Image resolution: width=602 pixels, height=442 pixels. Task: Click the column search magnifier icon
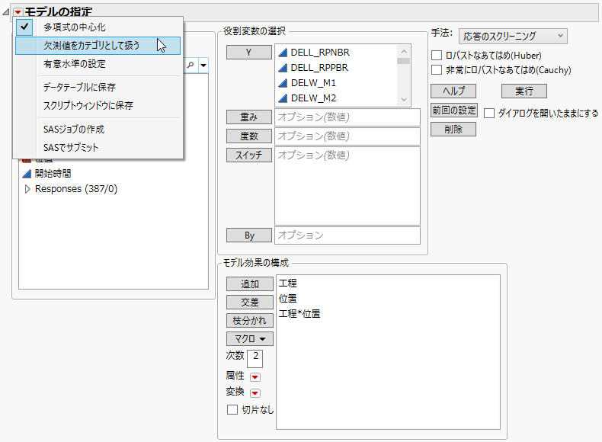(191, 66)
